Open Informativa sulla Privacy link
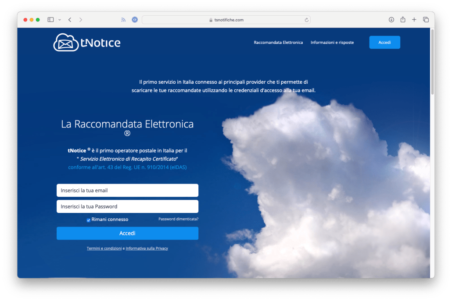The image size is (452, 301). 147,248
